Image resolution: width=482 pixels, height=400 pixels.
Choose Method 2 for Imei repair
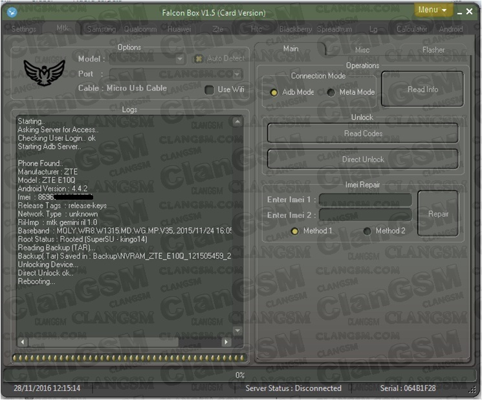[x=367, y=231]
